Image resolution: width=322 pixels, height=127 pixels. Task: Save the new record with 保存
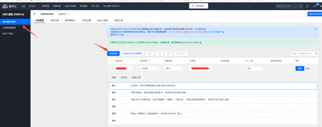[300, 68]
